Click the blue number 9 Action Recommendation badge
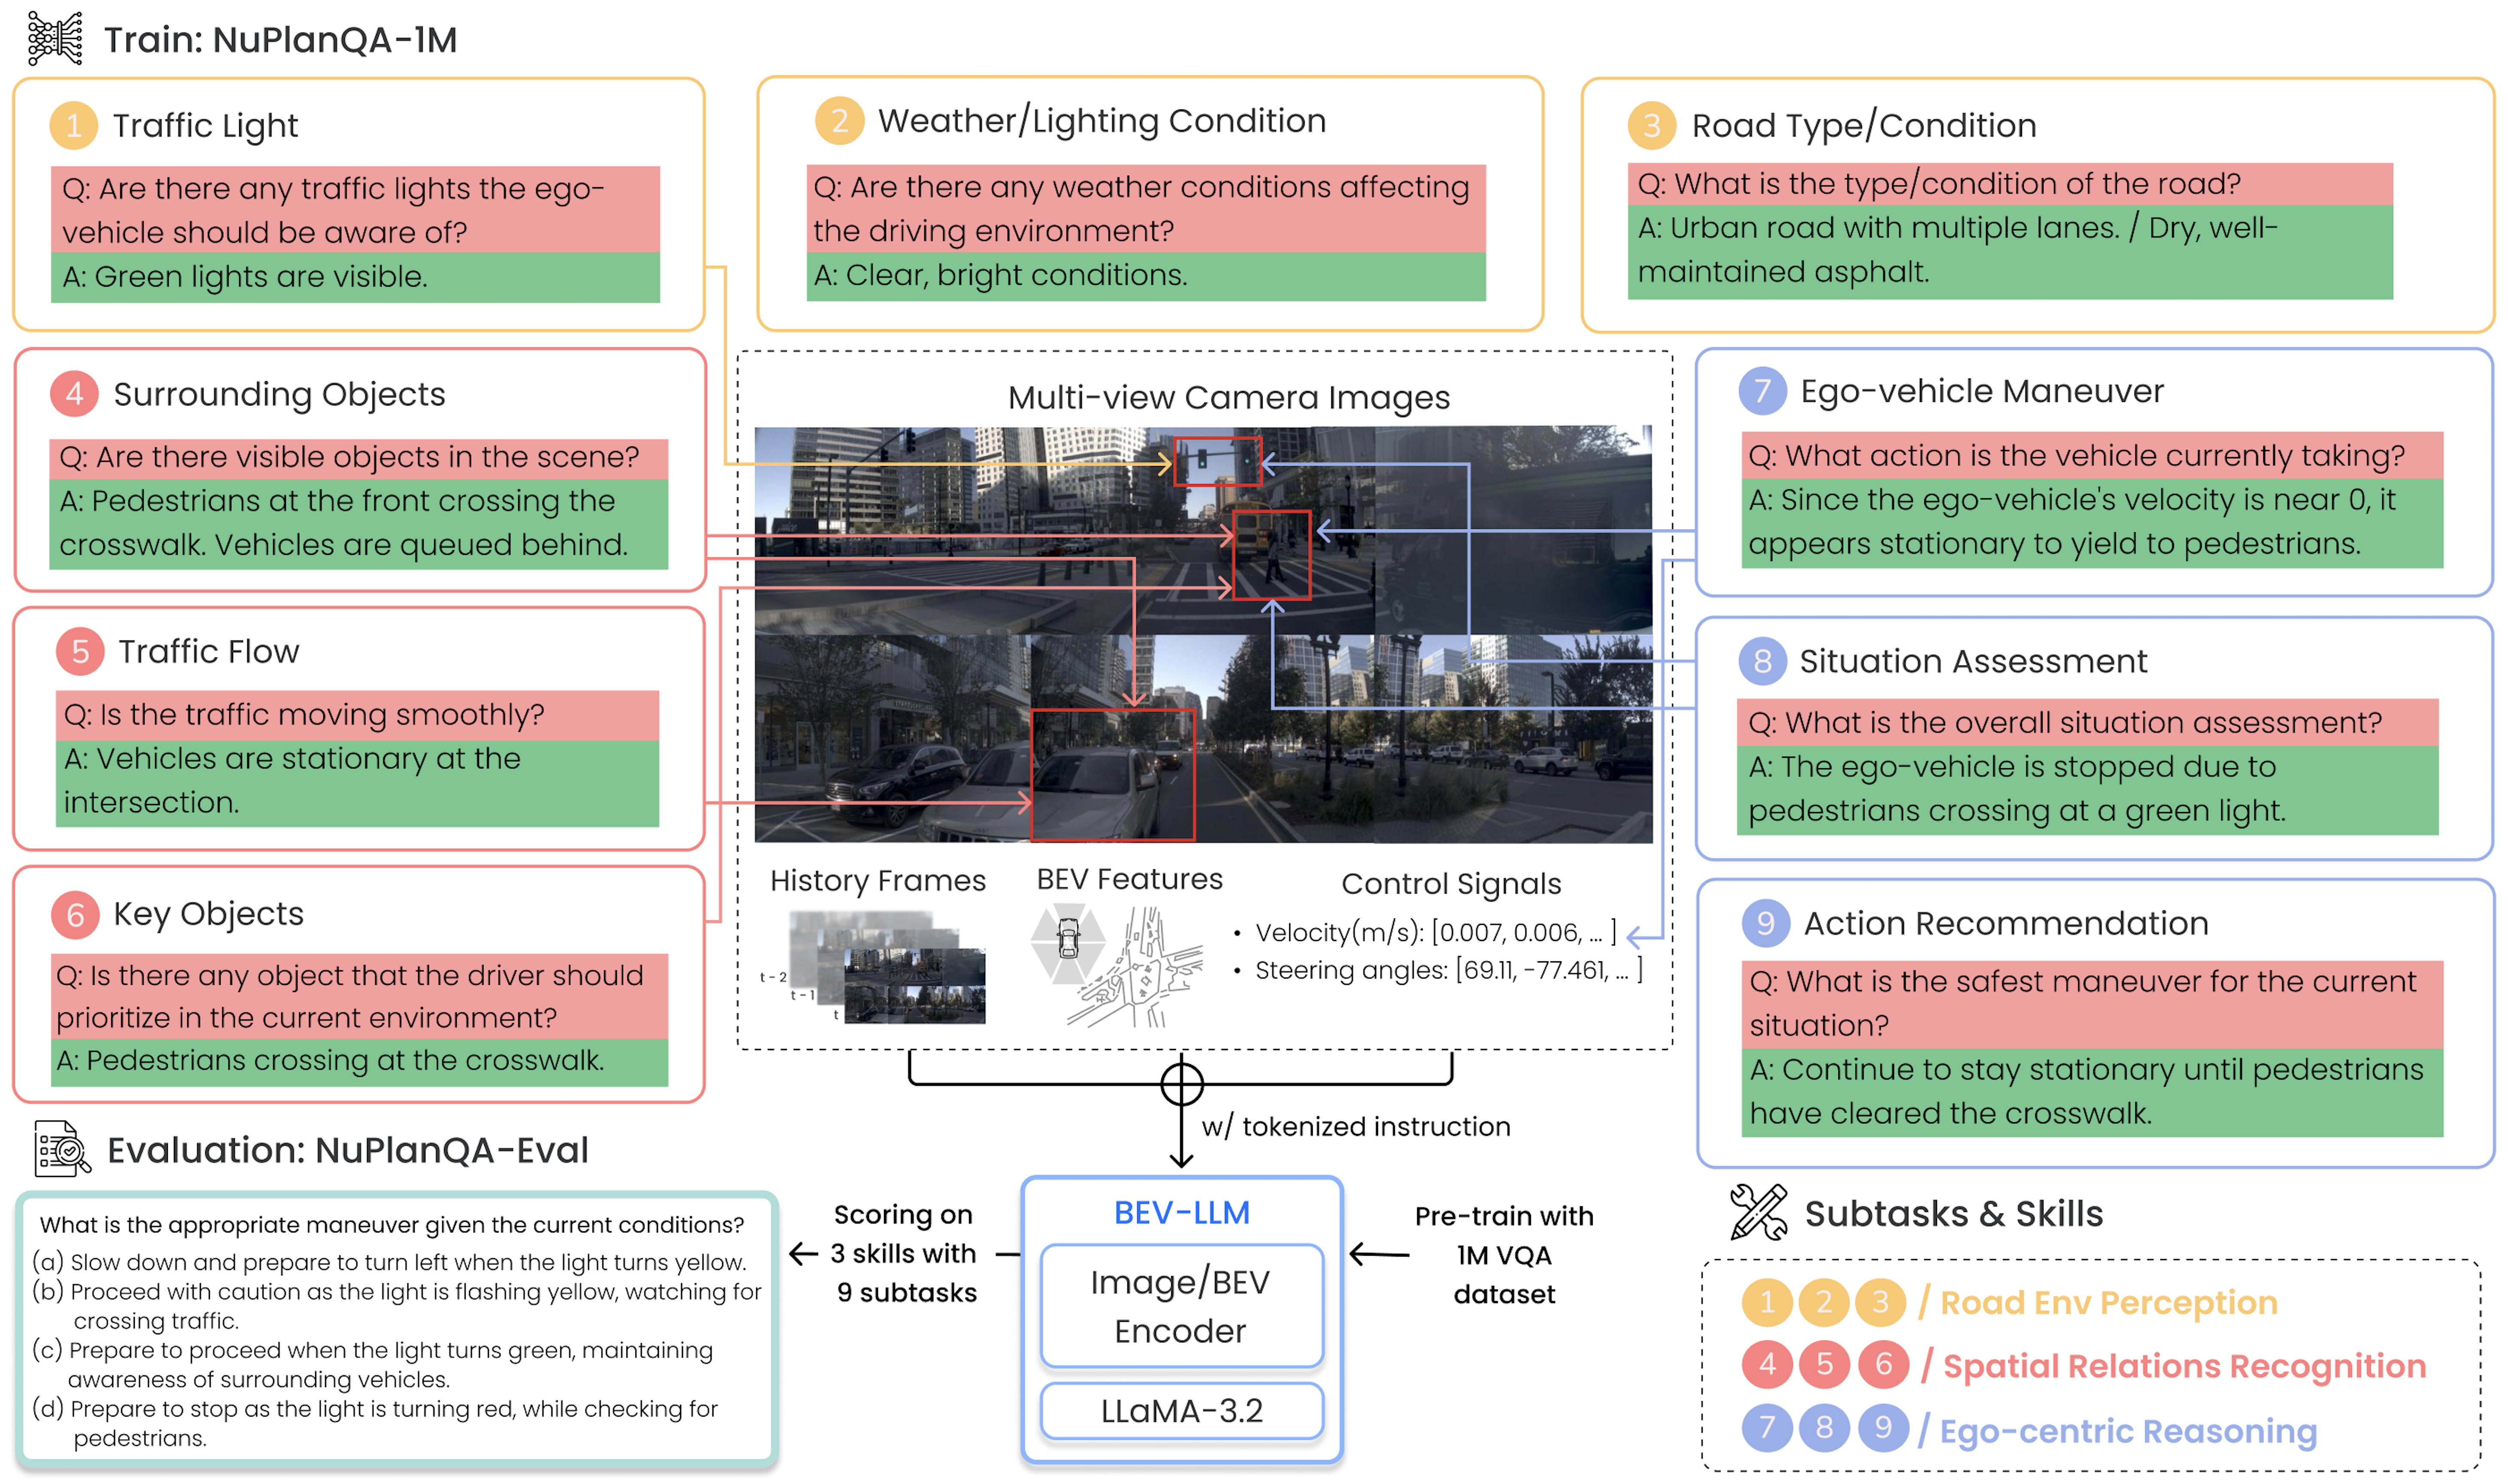The image size is (2508, 1484). [x=1766, y=923]
